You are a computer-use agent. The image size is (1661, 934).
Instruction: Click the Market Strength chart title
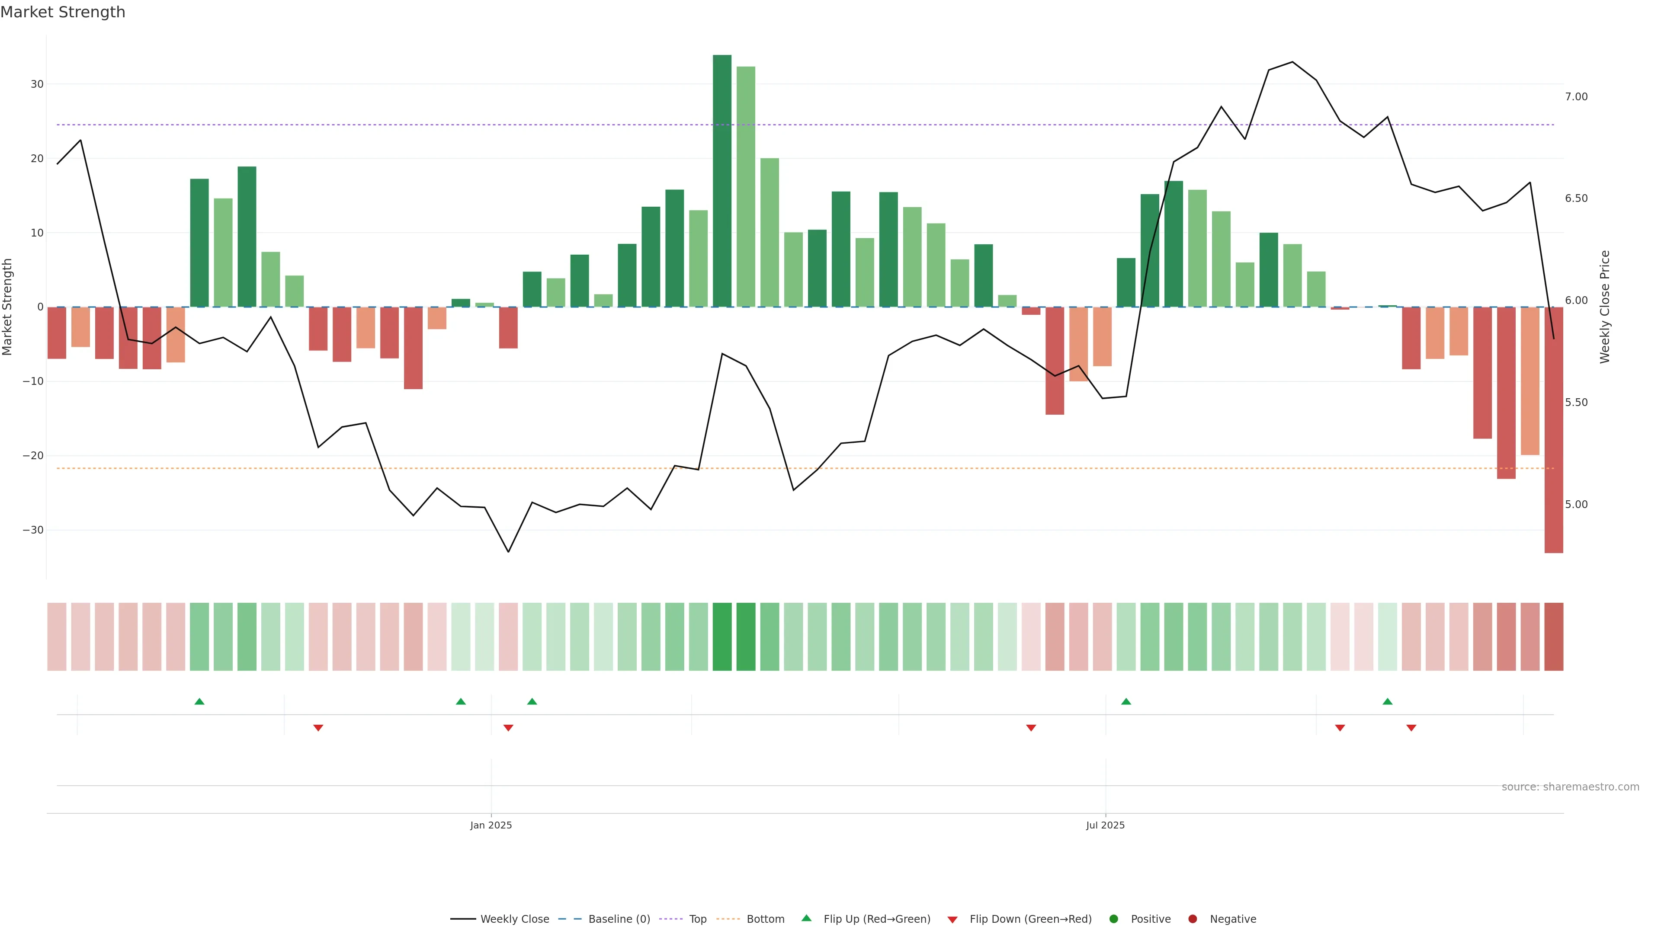63,12
